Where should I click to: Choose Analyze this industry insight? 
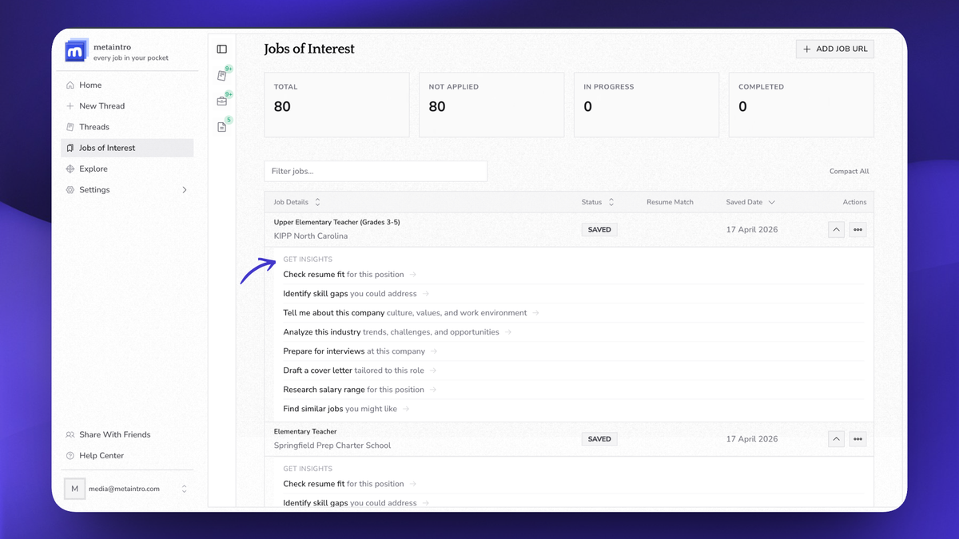397,332
